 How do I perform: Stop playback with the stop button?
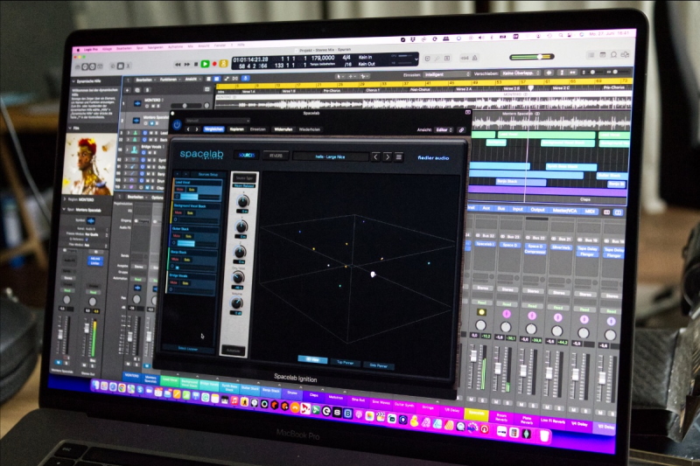point(195,64)
